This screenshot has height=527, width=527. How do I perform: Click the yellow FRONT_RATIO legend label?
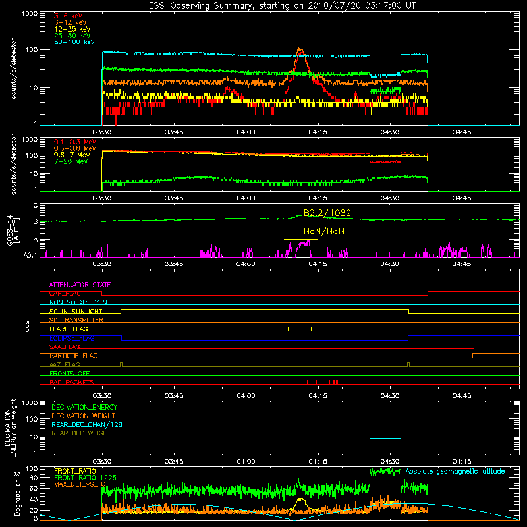75,471
